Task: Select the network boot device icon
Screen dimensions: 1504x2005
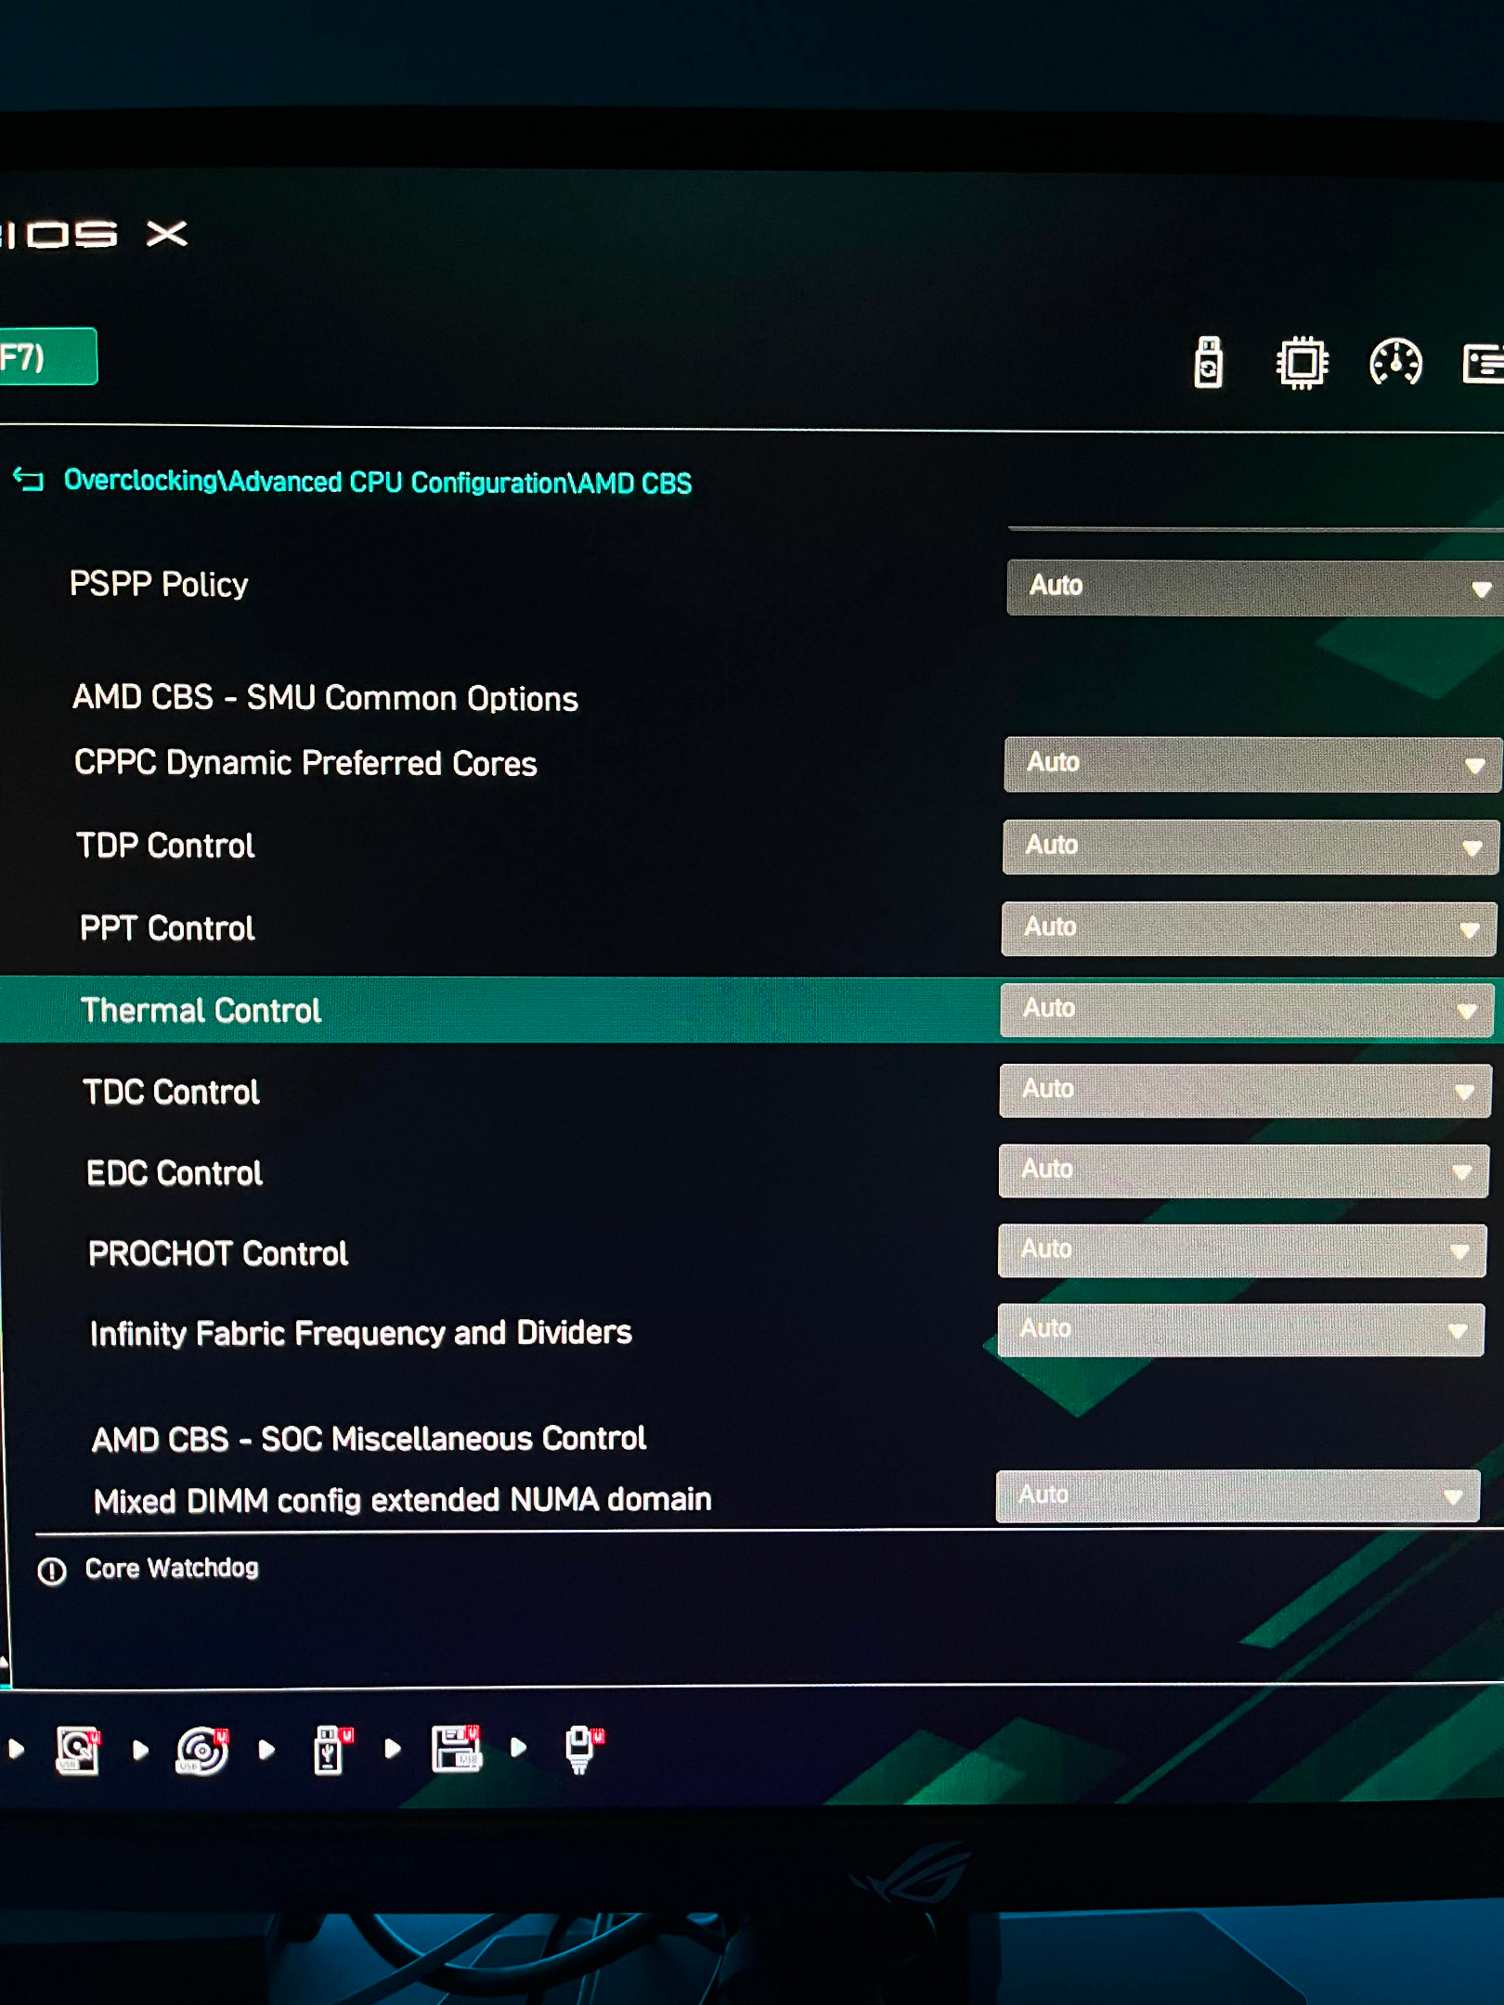Action: [583, 1750]
